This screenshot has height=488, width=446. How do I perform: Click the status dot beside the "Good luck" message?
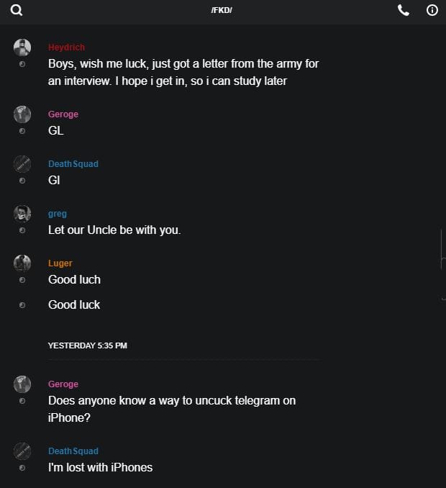[x=22, y=305]
